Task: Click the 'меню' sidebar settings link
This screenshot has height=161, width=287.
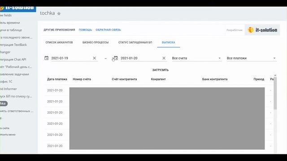Action: click(8, 135)
